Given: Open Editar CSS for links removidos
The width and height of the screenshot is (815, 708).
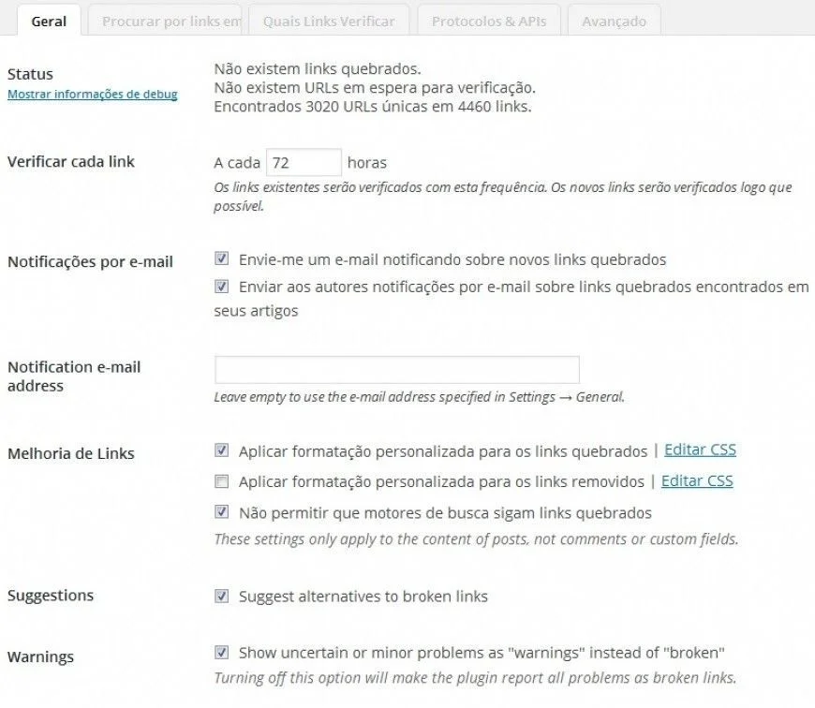Looking at the screenshot, I should tap(697, 481).
